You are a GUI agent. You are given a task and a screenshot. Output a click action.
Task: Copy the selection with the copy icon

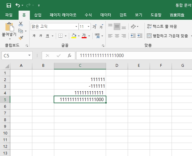click(x=21, y=31)
